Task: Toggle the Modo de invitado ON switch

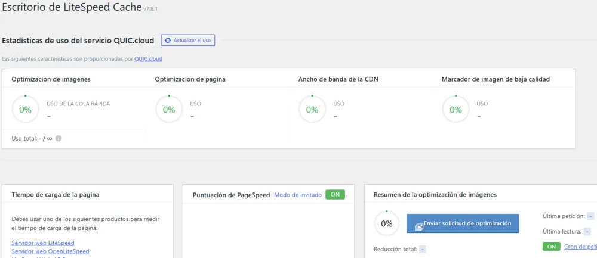Action: coord(335,195)
